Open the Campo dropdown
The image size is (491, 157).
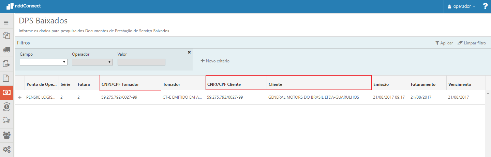(43, 62)
